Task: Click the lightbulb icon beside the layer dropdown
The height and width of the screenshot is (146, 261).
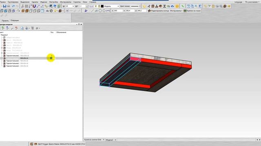Action: click(96, 6)
